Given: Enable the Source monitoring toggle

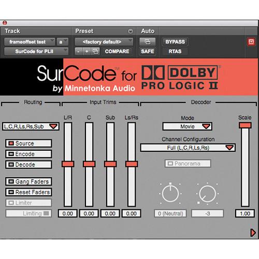Looking at the screenshot, I should tap(28, 143).
